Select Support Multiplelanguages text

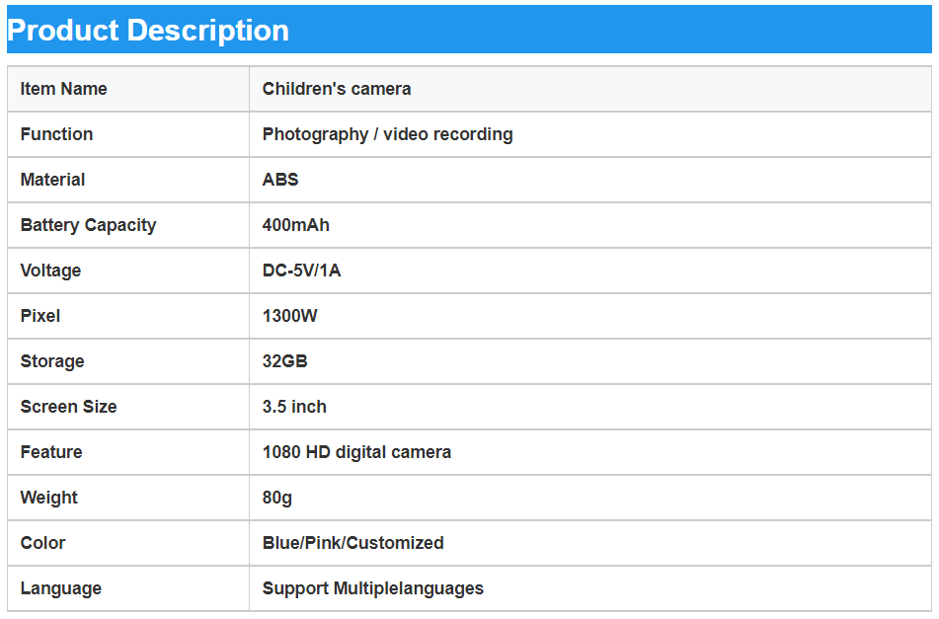coord(372,588)
